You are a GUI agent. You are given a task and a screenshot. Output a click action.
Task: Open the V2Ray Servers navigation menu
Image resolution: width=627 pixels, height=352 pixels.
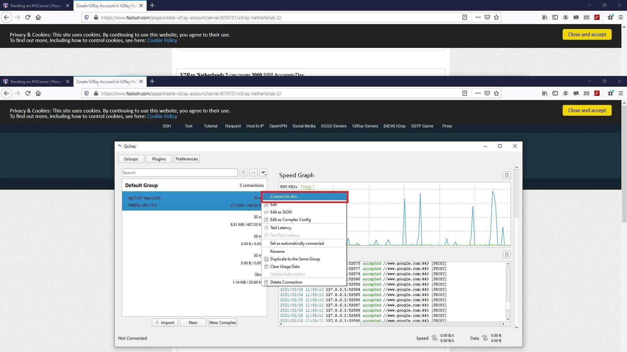(x=365, y=126)
